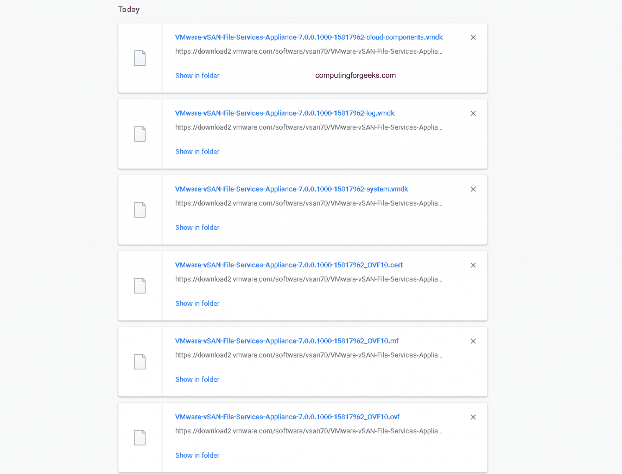Show OVF10.ovf file in folder
Viewport: 622px width, 474px height.
pyautogui.click(x=197, y=455)
